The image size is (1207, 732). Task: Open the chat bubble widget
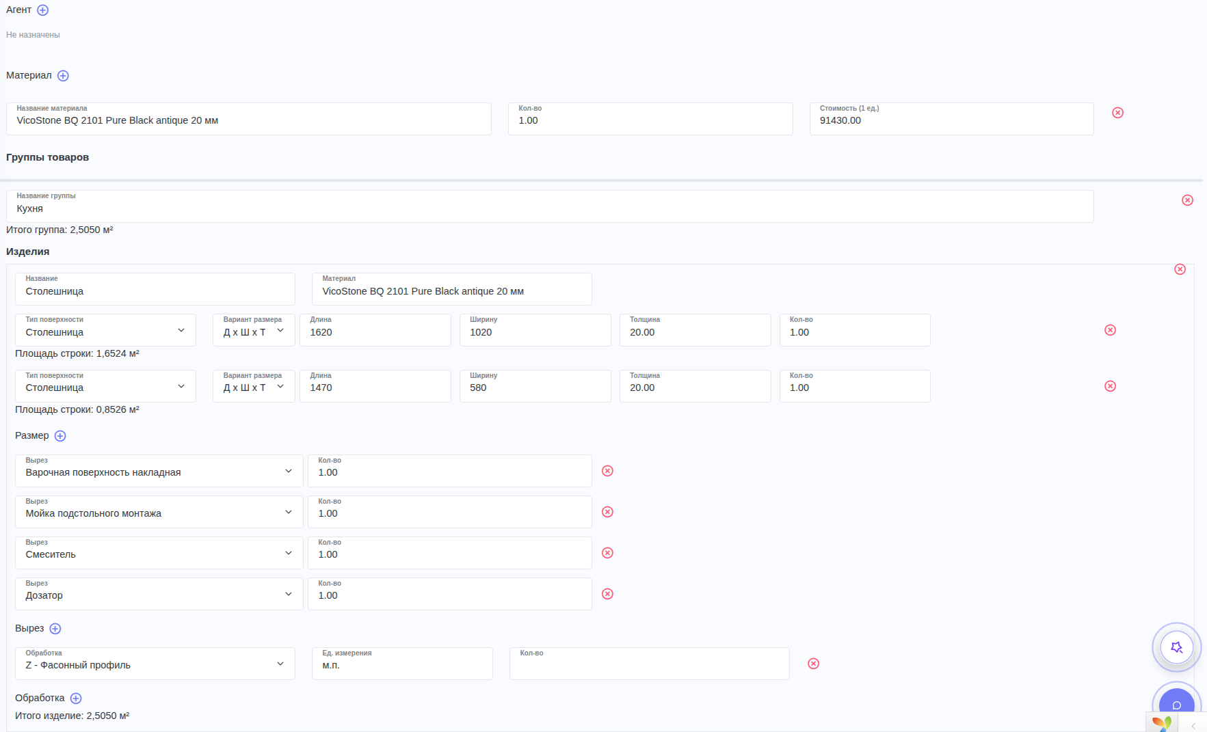tap(1176, 705)
